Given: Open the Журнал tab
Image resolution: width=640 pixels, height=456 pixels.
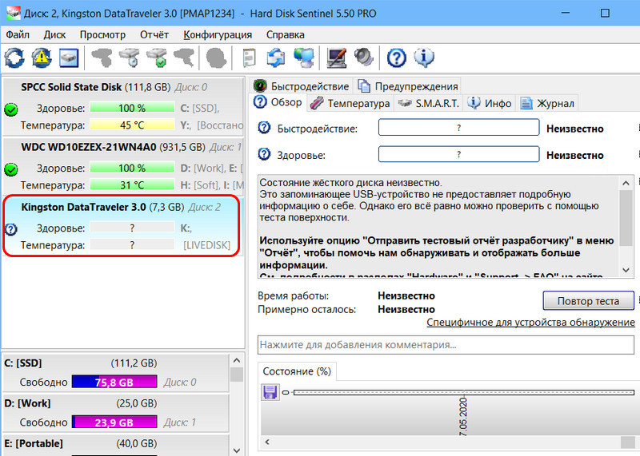Looking at the screenshot, I should click(x=547, y=103).
